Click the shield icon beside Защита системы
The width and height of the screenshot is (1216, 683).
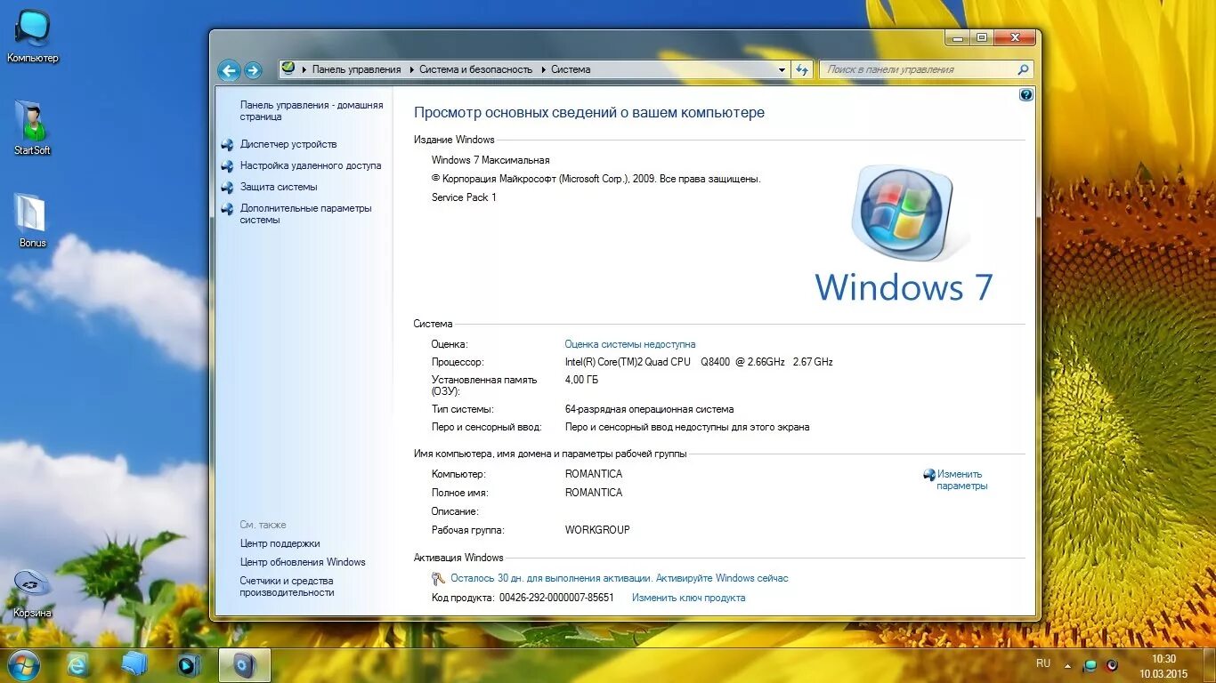click(x=227, y=187)
